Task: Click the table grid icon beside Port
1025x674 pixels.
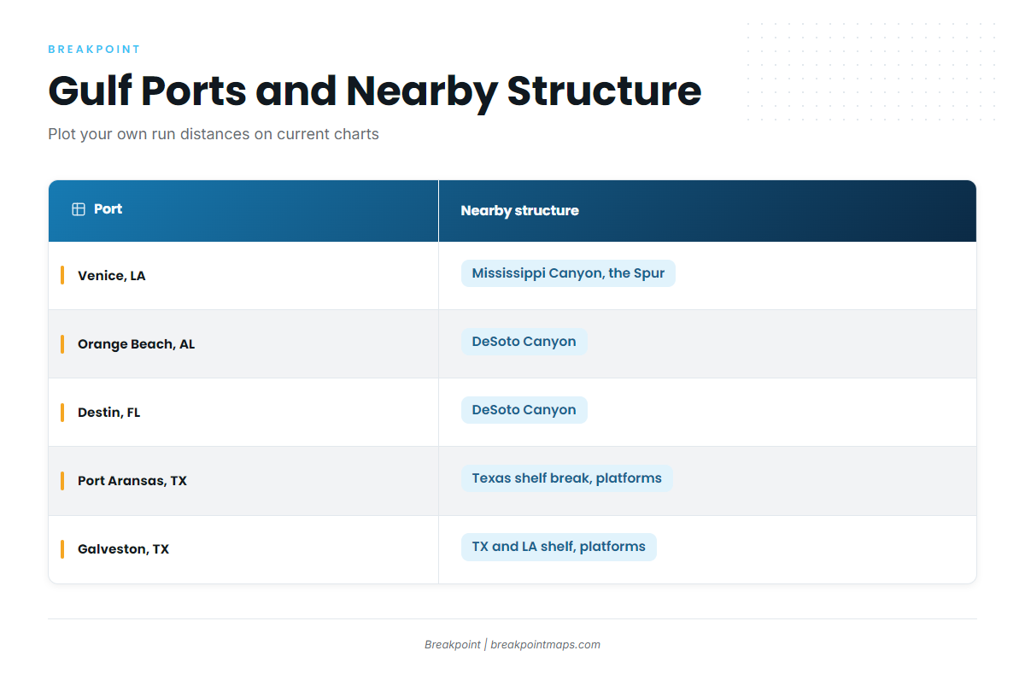Action: point(79,209)
